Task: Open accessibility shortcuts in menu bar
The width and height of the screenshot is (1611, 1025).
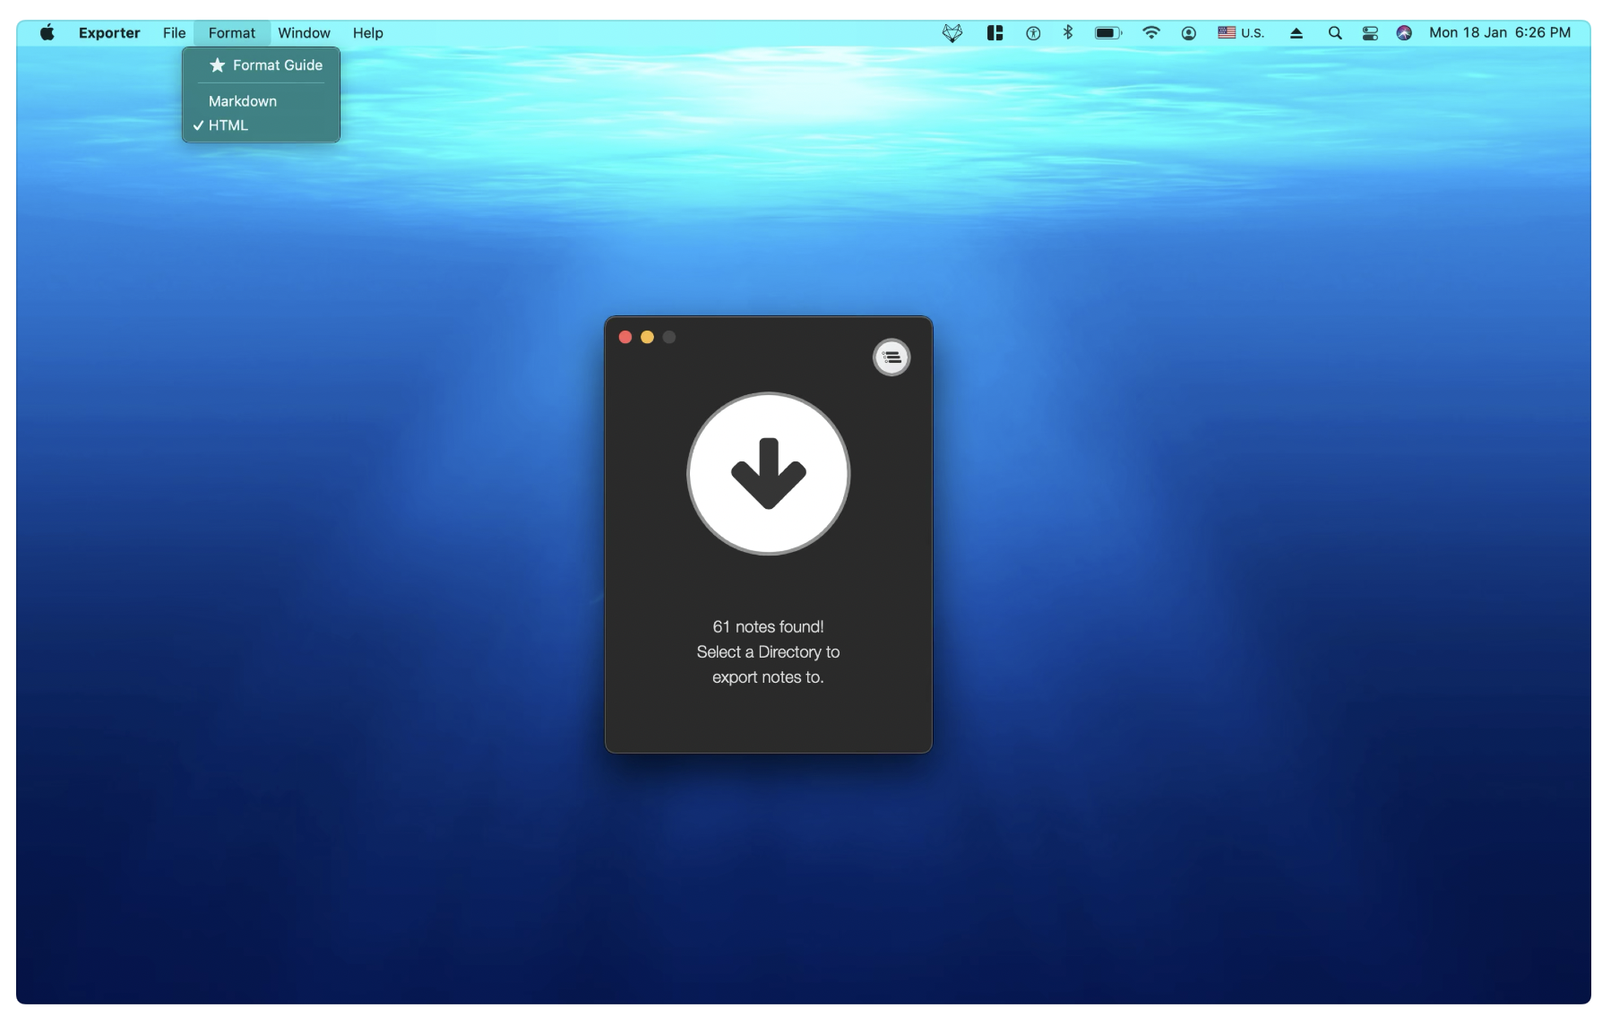Action: (x=1033, y=33)
